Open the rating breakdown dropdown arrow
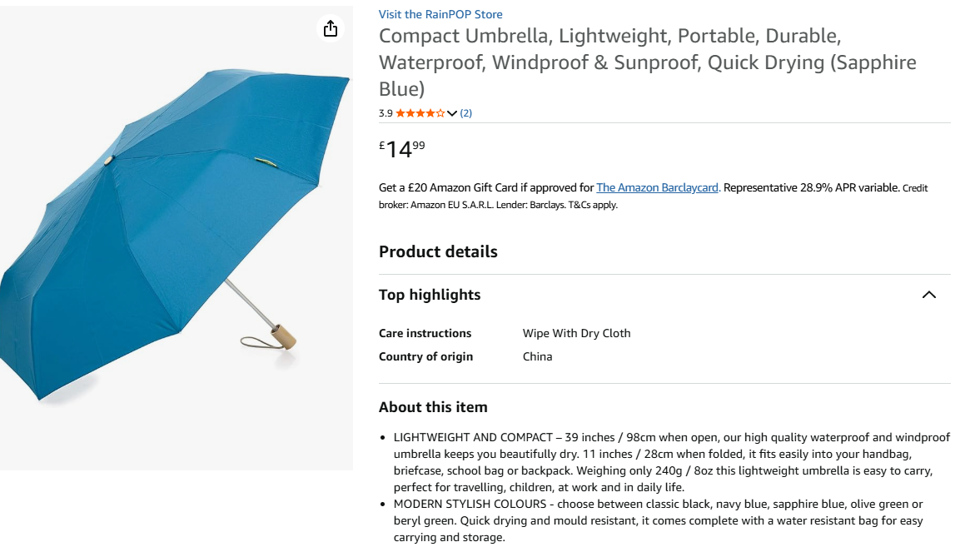 pos(452,113)
